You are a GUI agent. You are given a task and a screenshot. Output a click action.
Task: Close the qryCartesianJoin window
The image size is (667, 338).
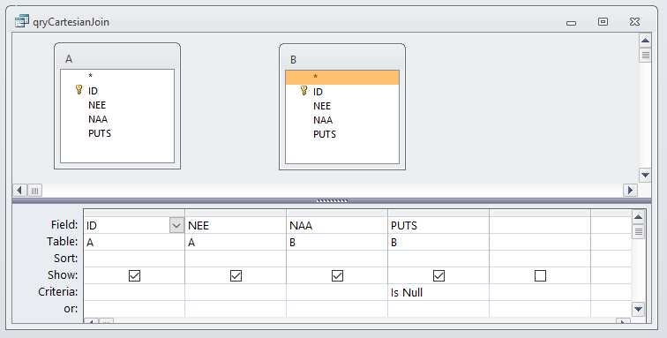coord(634,21)
